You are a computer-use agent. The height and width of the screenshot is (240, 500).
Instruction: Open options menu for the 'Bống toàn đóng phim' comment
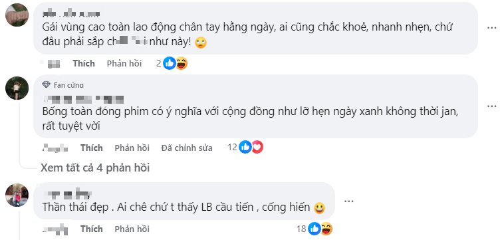pyautogui.click(x=492, y=106)
